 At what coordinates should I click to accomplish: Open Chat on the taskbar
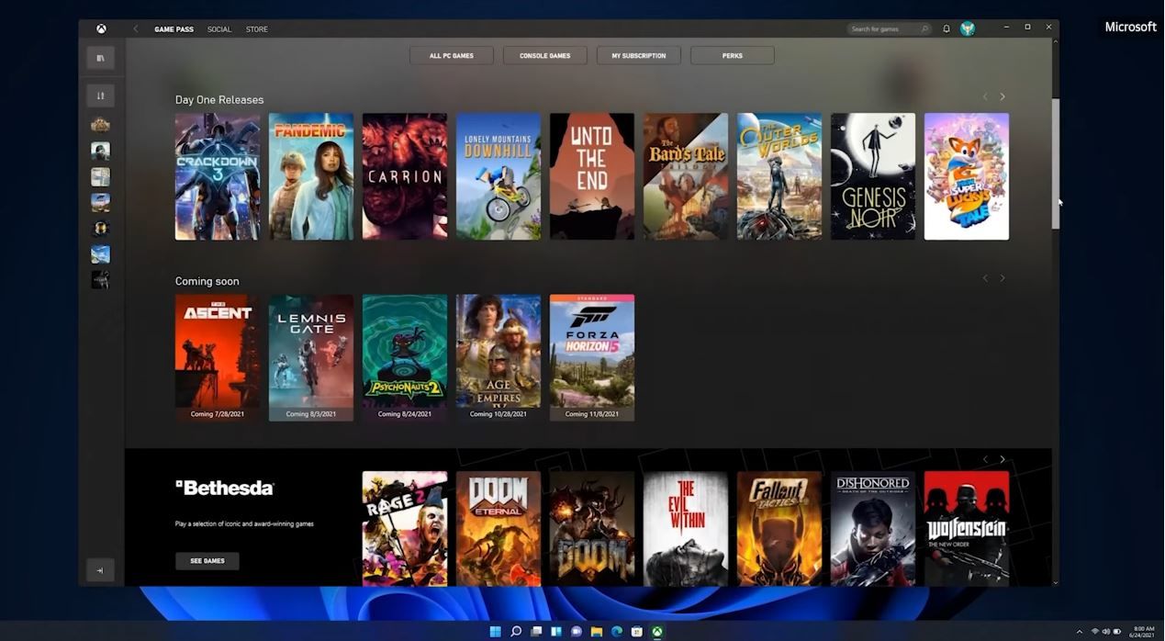pyautogui.click(x=577, y=632)
